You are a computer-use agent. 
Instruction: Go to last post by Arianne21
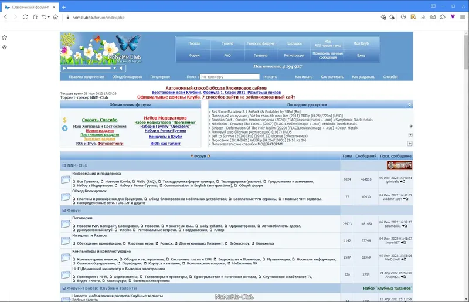403,277
